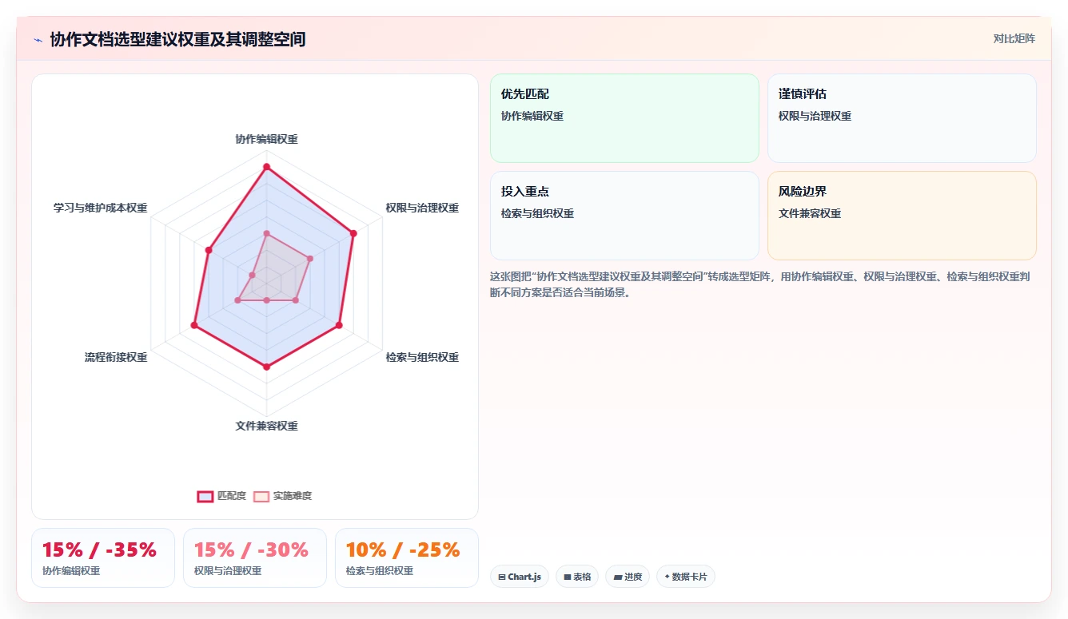Click the 流程衔接权重 radar axis label

click(x=116, y=357)
